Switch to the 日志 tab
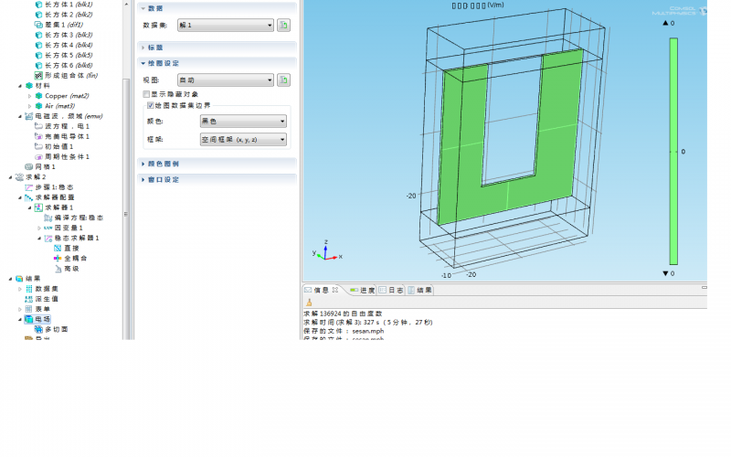The height and width of the screenshot is (457, 731). (x=391, y=290)
